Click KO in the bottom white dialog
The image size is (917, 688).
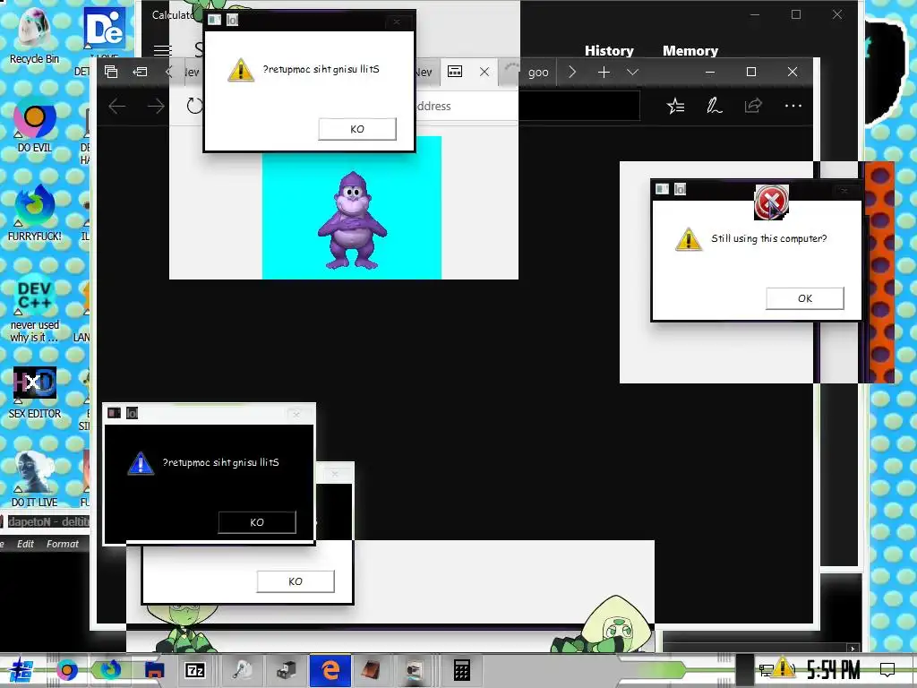coord(296,581)
